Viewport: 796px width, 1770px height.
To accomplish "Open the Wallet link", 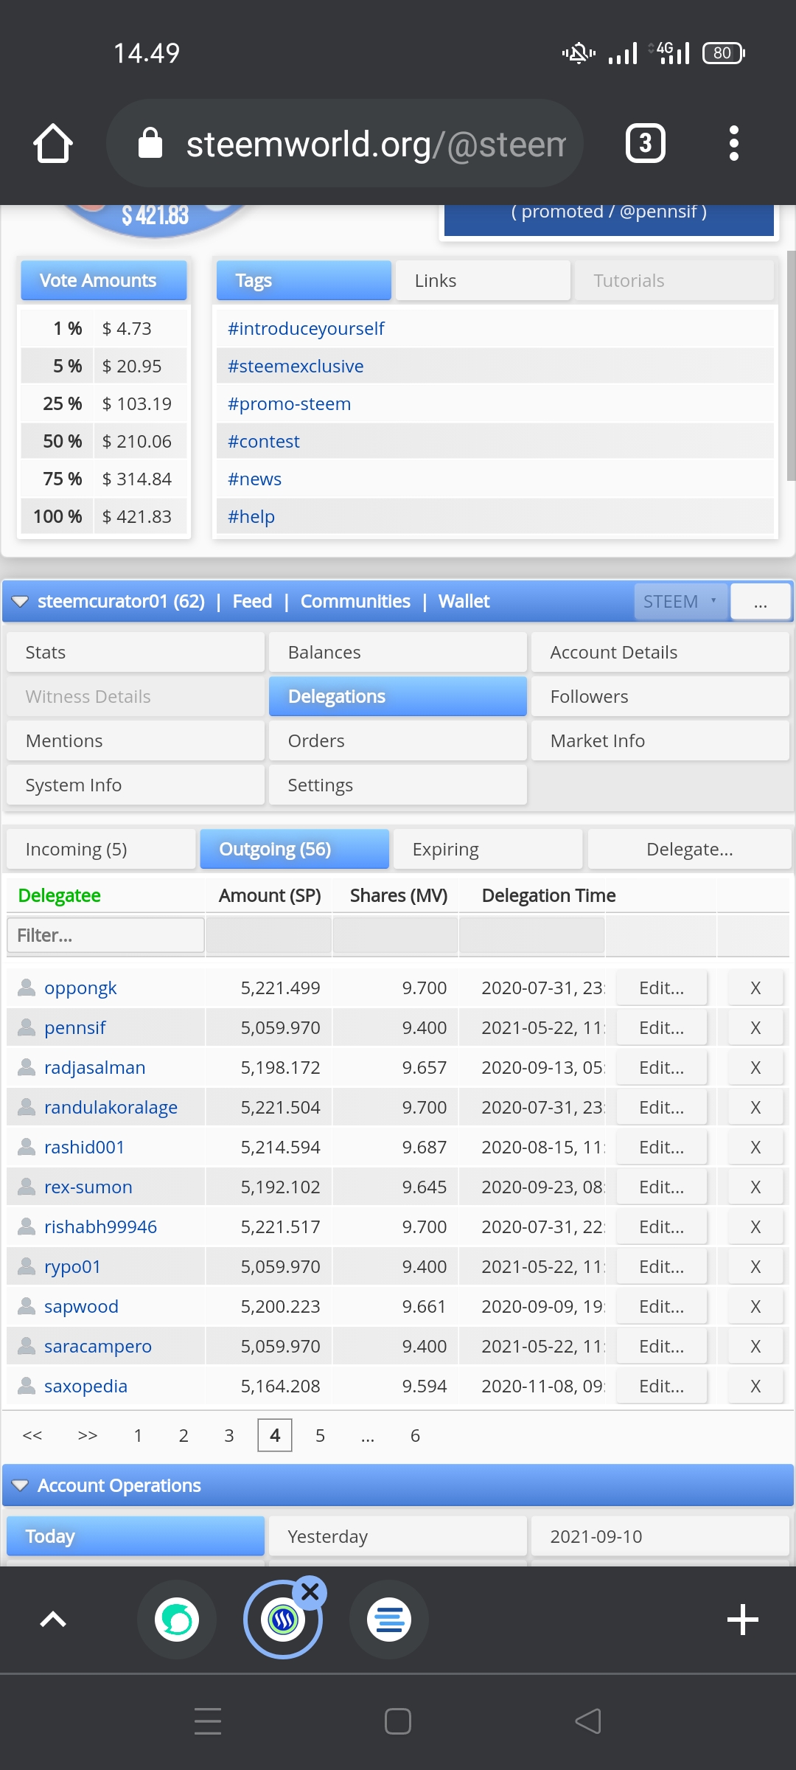I will click(x=464, y=601).
